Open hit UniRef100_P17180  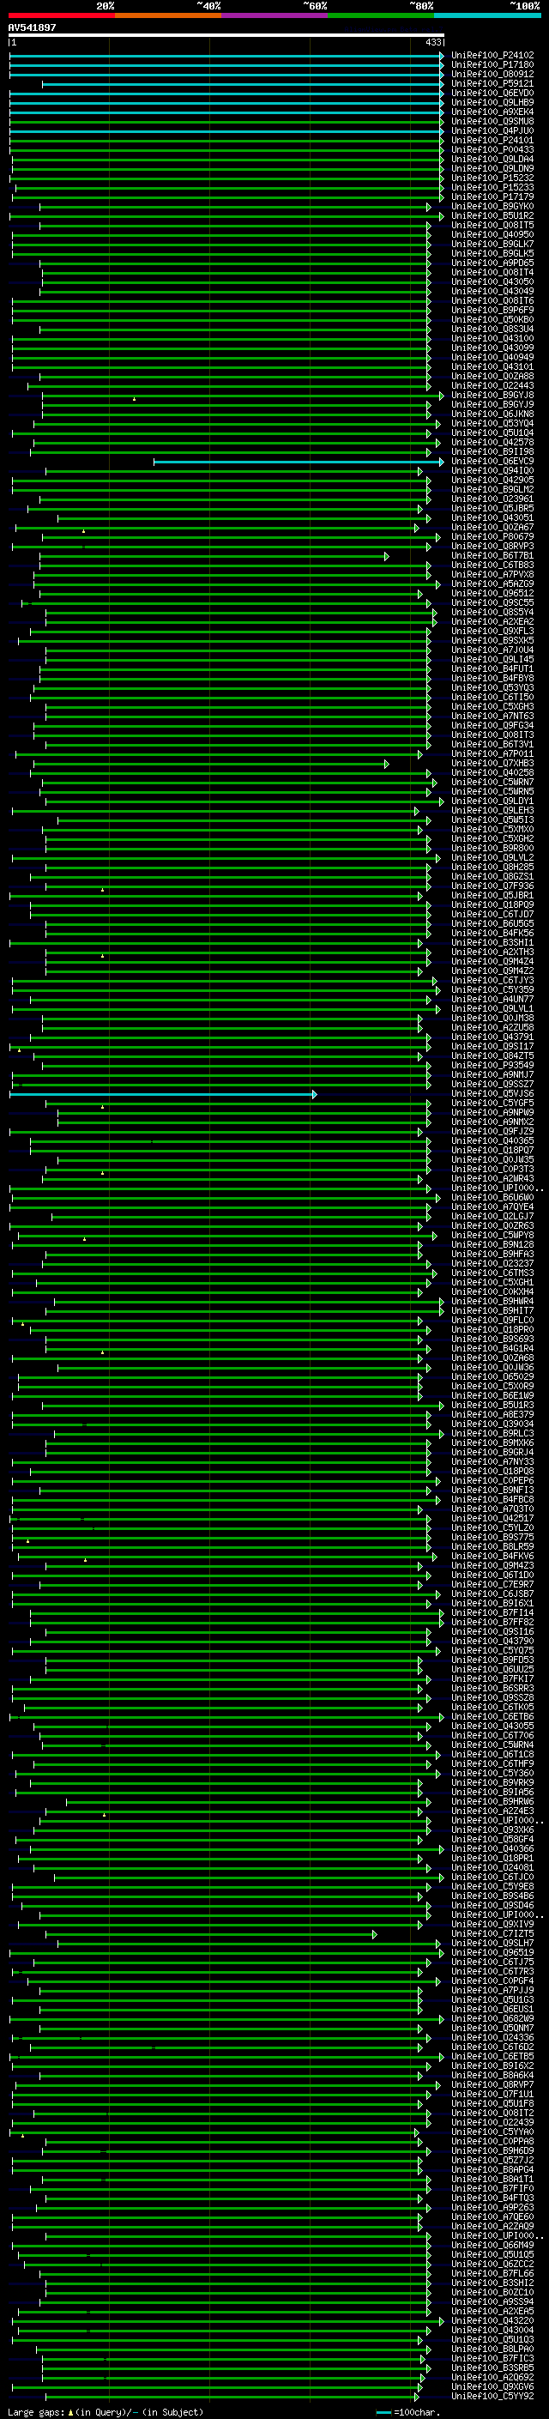tap(492, 65)
